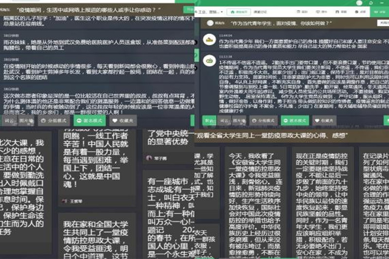Image resolution: width=389 pixels, height=259 pixels.
Task: Click the green home button in top-right toolbar
Action: 239,12
